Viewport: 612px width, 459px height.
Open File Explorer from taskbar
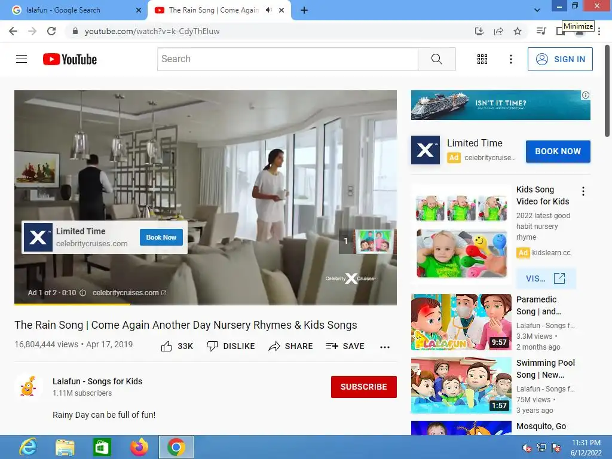coord(65,447)
